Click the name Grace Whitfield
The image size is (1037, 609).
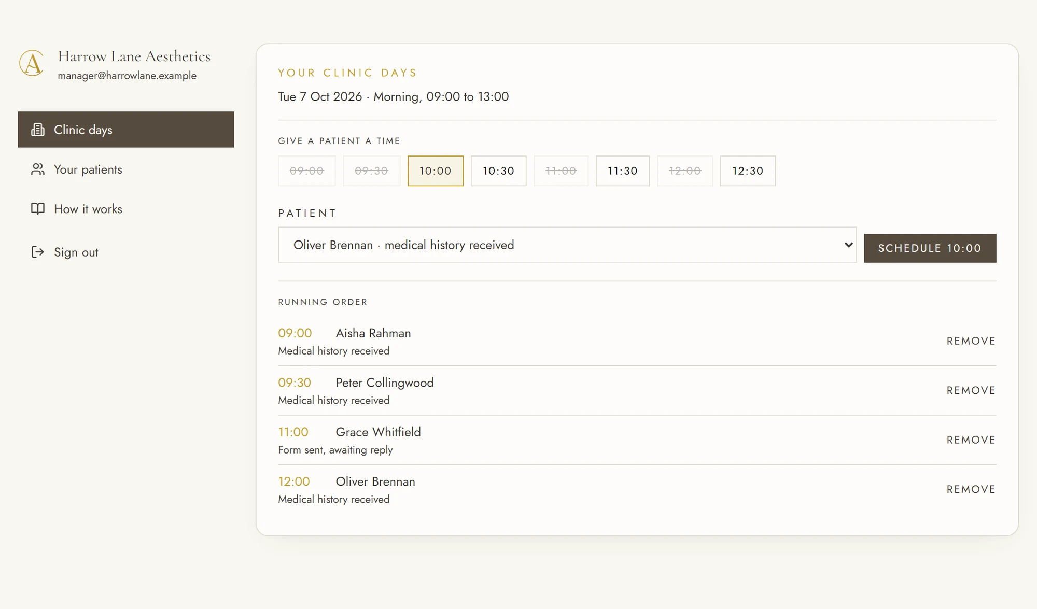click(378, 432)
